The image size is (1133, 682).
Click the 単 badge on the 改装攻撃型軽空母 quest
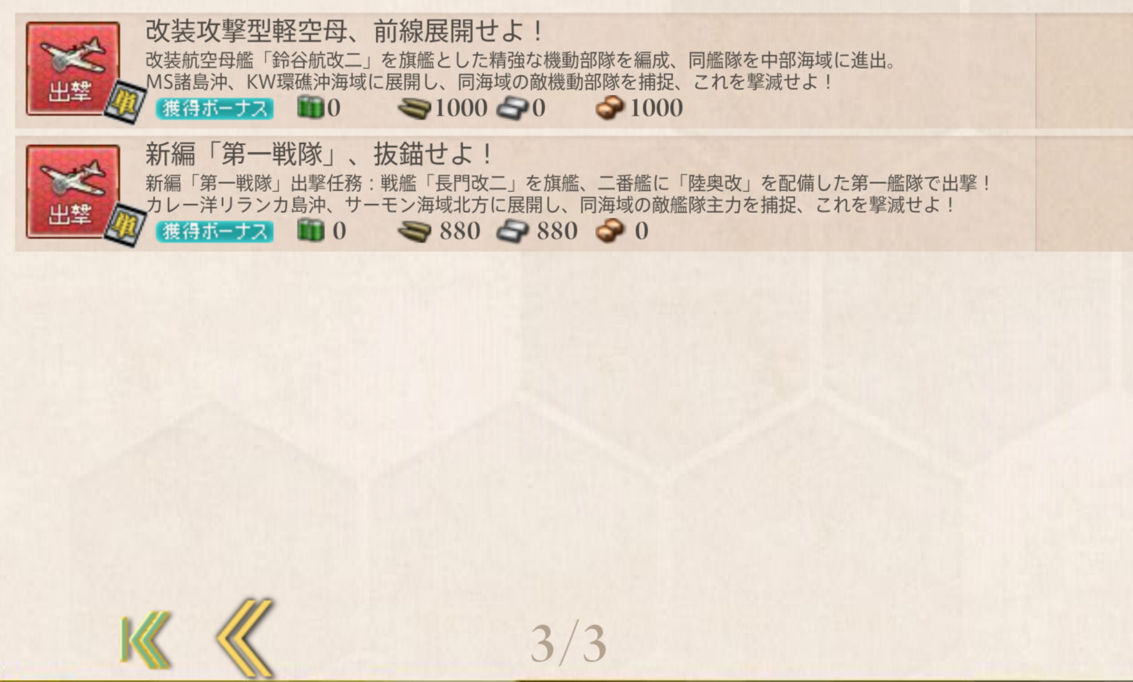125,102
